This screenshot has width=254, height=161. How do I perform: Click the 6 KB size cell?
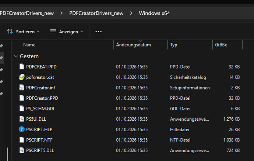pyautogui.click(x=235, y=109)
